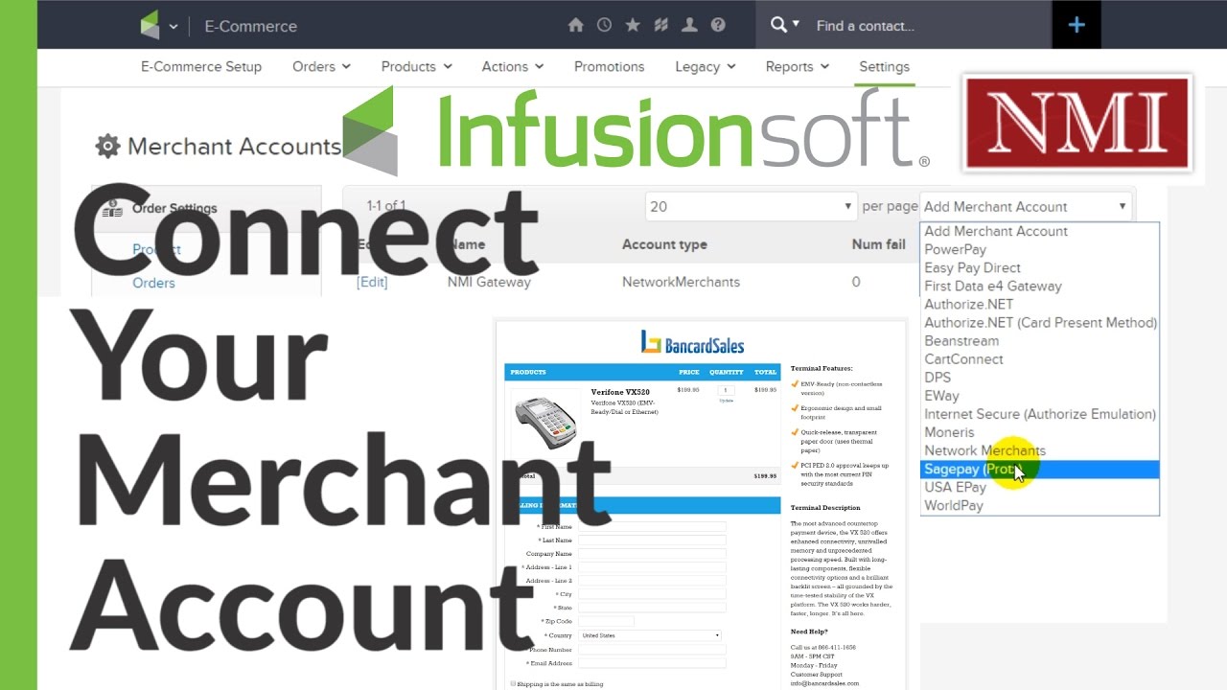Open the 20 per page dropdown

[x=751, y=206]
